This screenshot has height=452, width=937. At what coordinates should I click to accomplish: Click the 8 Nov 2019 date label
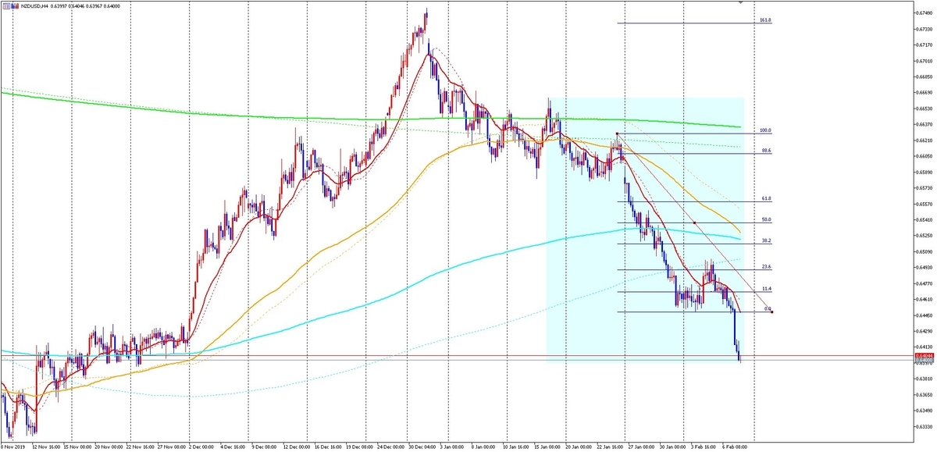(12, 447)
